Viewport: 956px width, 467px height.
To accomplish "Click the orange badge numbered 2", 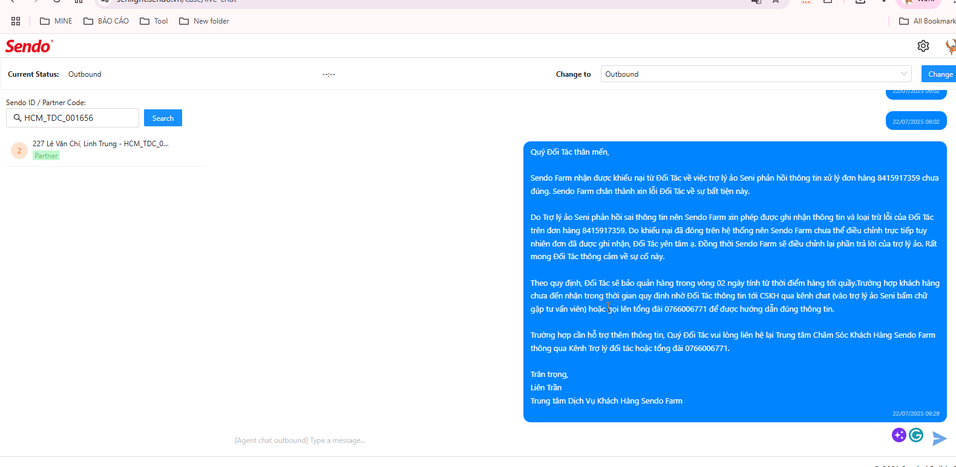I will click(19, 150).
